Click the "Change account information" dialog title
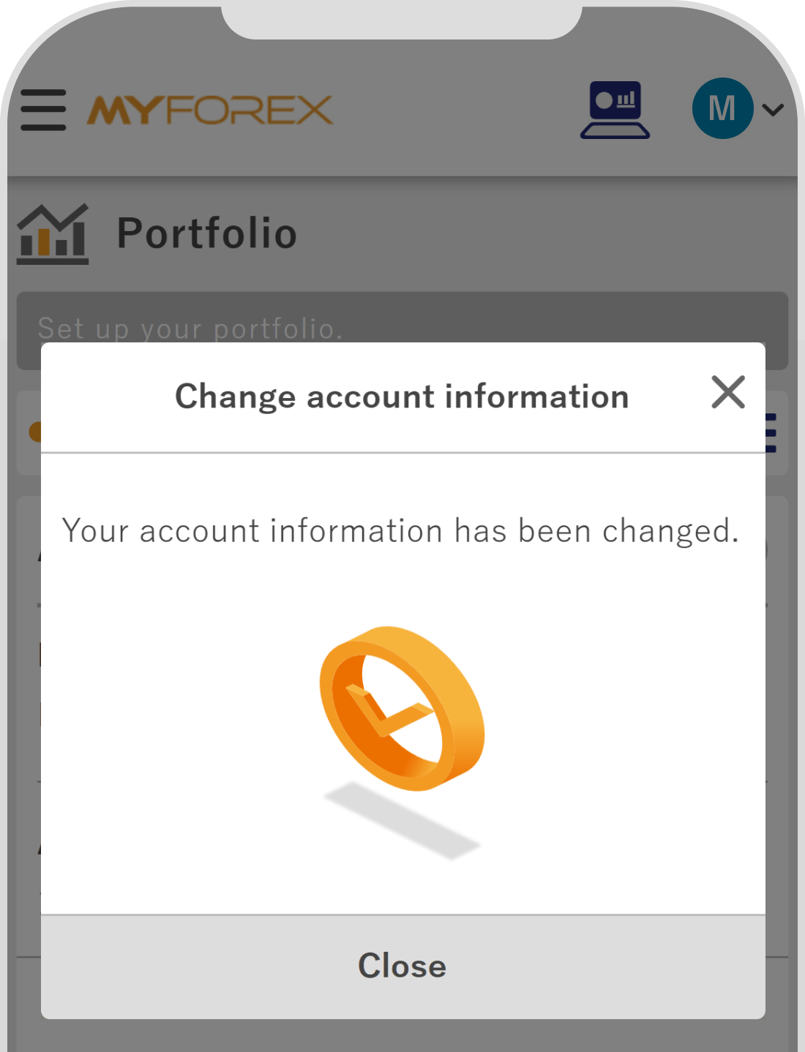 pyautogui.click(x=401, y=396)
